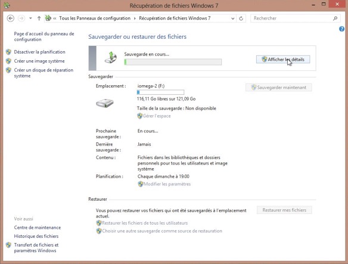Click 'Afficher les détails' button
This screenshot has height=264, width=348.
click(x=283, y=60)
